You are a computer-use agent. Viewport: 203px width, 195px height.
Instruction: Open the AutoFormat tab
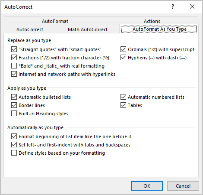click(55, 21)
